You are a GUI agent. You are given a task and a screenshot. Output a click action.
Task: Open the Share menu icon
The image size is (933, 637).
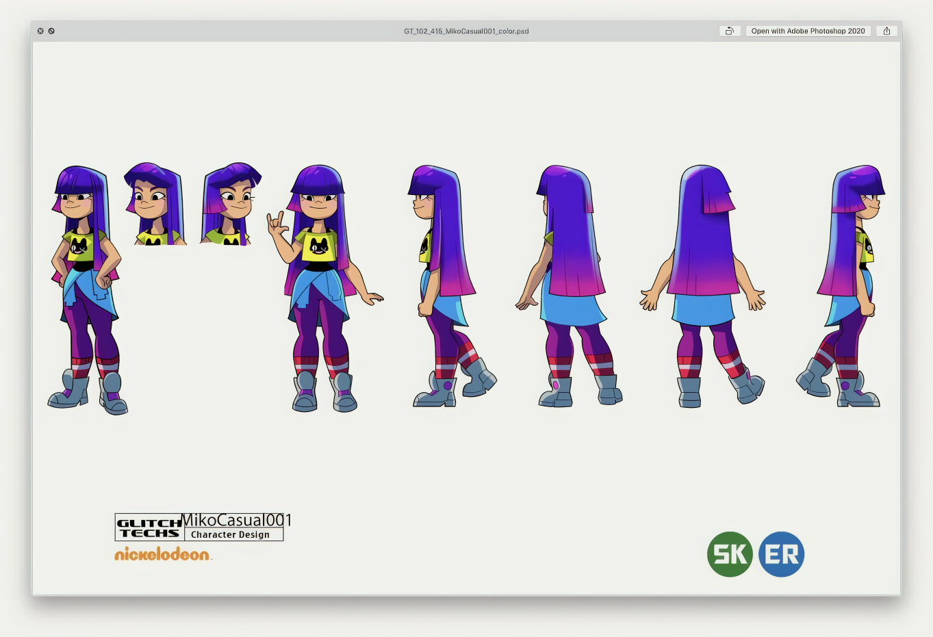point(886,31)
